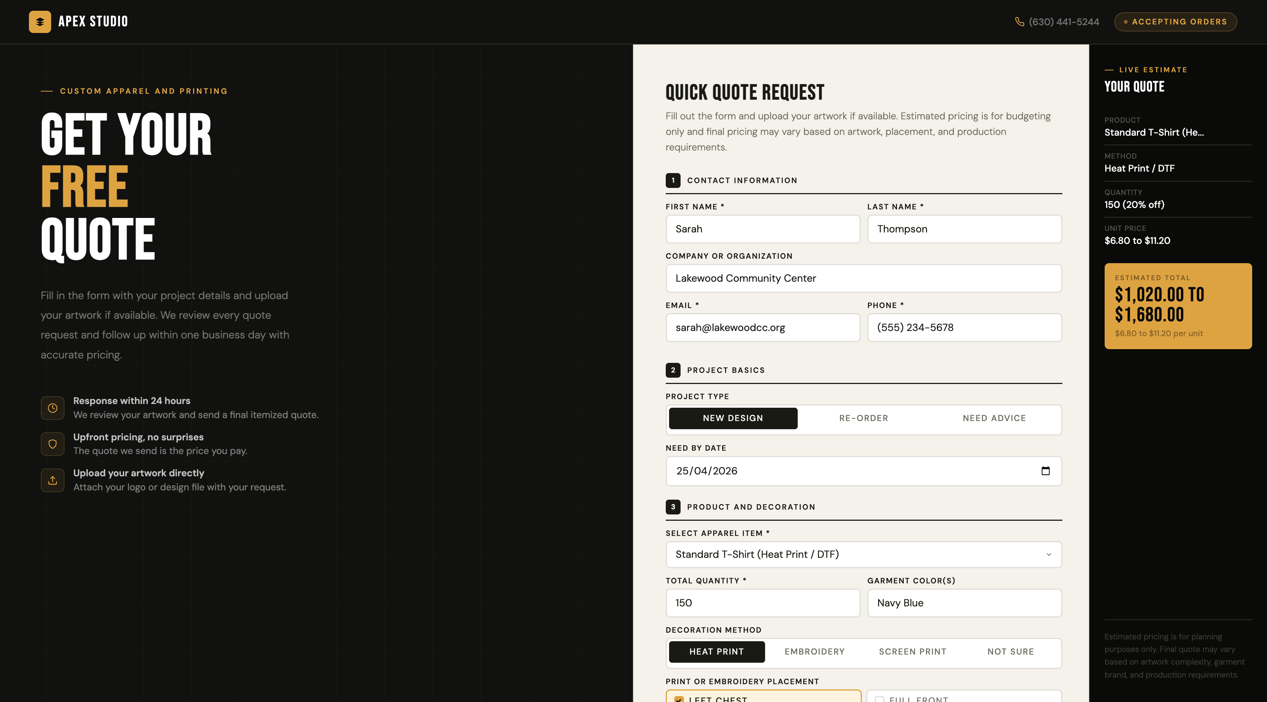Viewport: 1267px width, 702px height.
Task: Check the Full Front placement checkbox
Action: pos(879,699)
